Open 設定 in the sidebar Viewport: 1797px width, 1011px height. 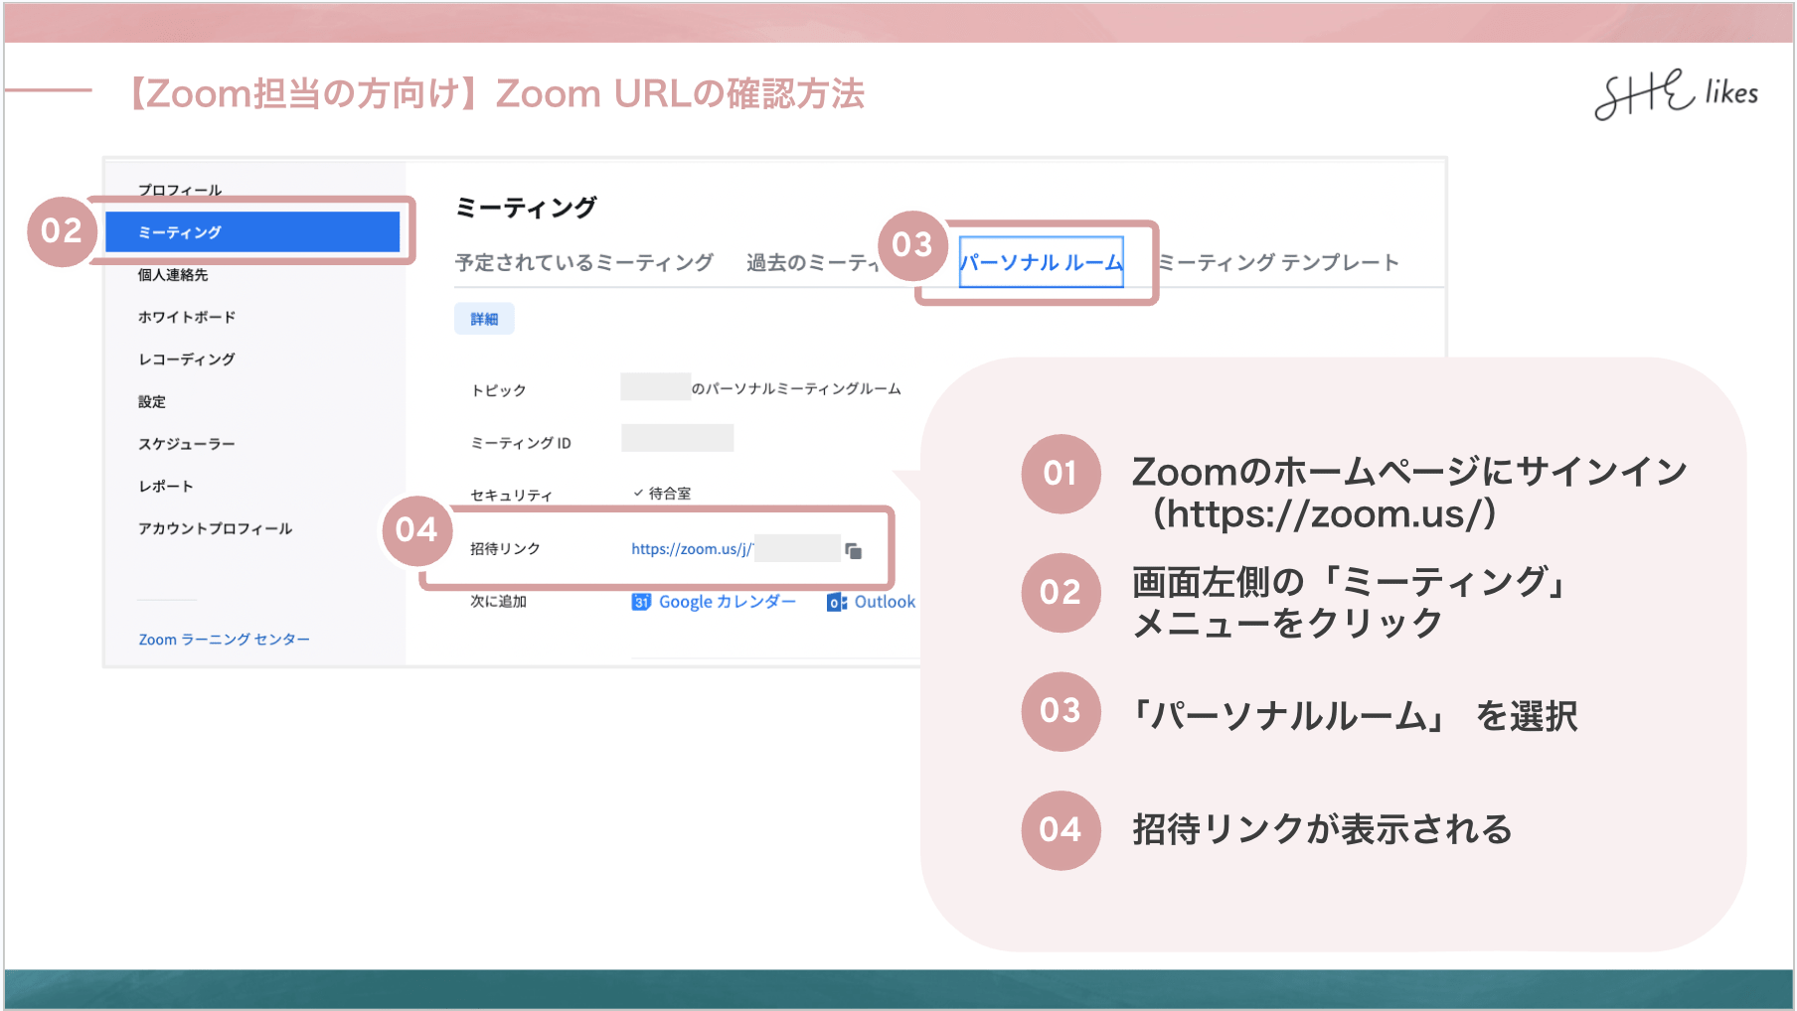[152, 402]
